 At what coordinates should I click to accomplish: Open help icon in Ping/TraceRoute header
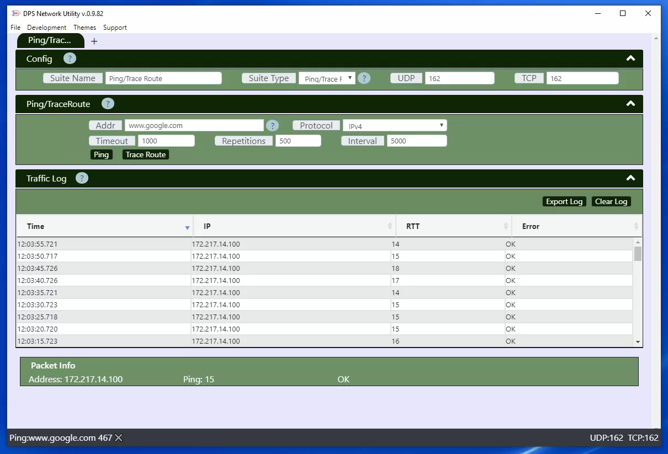click(108, 104)
